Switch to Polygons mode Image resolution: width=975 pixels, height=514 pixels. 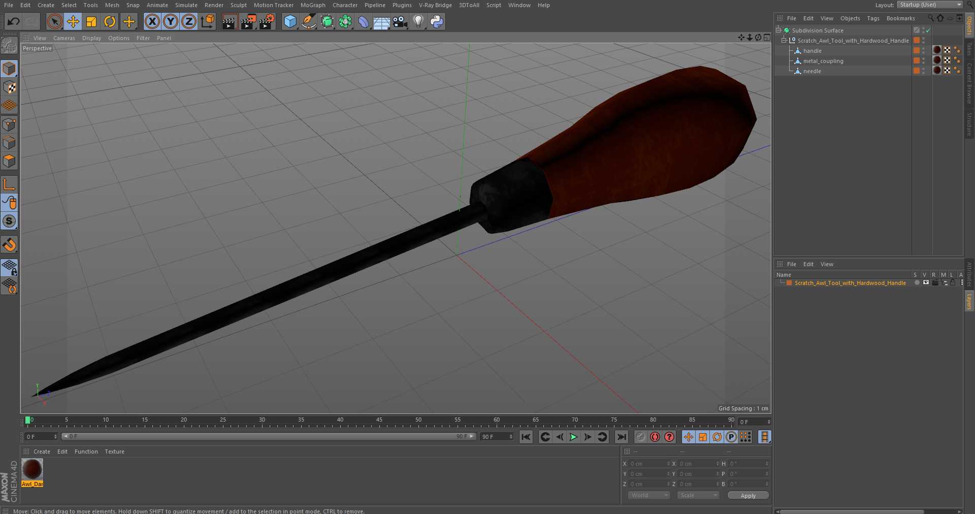click(x=9, y=161)
